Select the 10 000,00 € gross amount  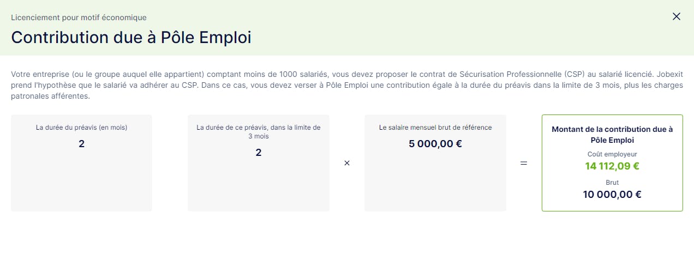pyautogui.click(x=612, y=194)
